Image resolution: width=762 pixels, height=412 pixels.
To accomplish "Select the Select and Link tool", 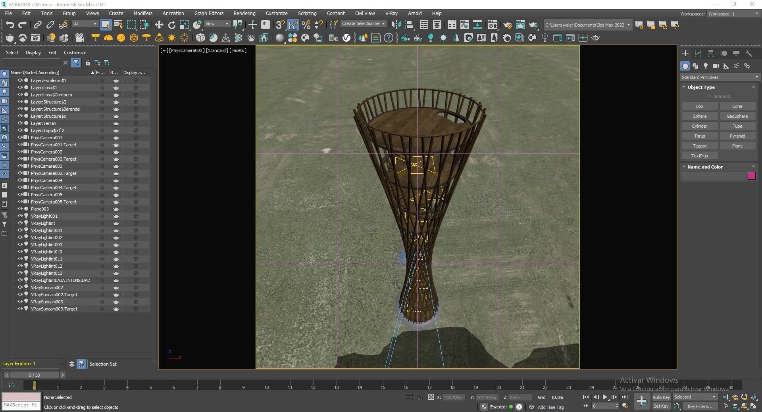I will point(37,25).
